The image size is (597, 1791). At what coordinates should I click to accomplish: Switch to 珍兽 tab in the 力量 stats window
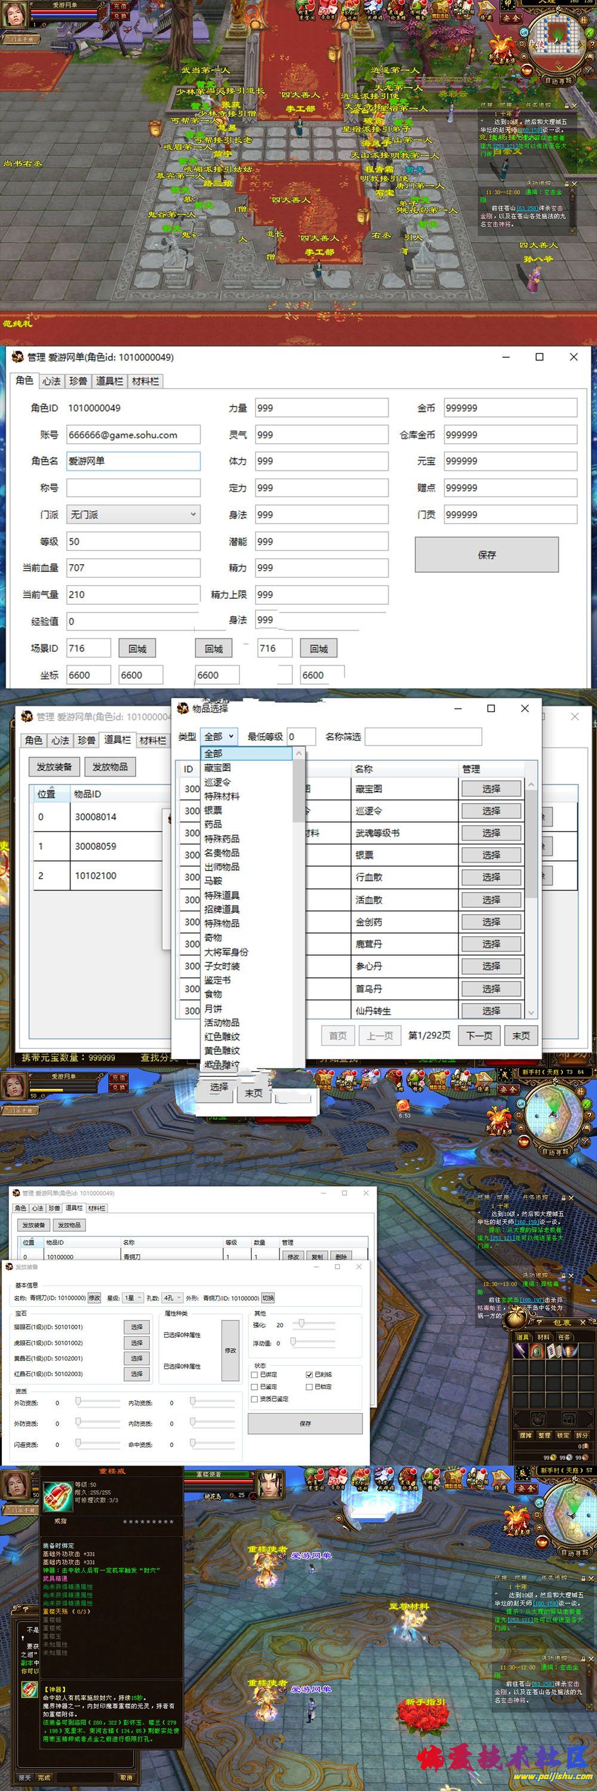click(x=78, y=381)
